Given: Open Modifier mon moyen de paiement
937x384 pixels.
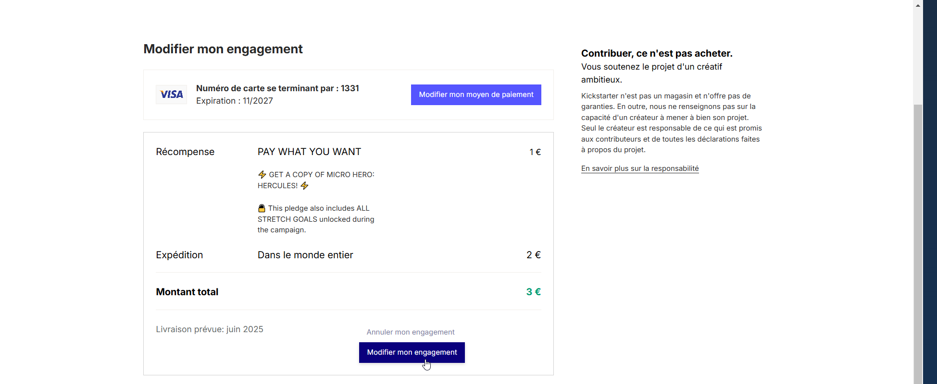Looking at the screenshot, I should (x=476, y=95).
